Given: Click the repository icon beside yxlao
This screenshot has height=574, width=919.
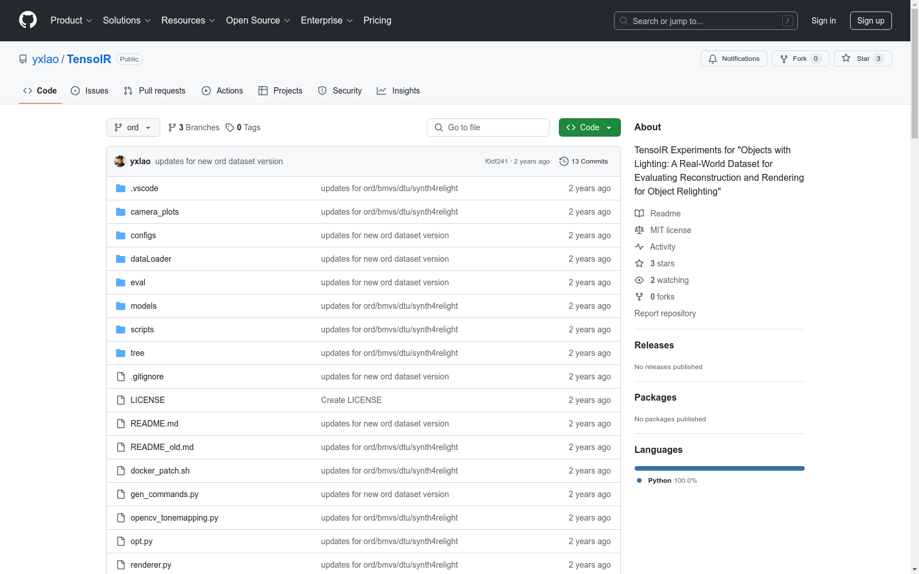Looking at the screenshot, I should coord(23,59).
